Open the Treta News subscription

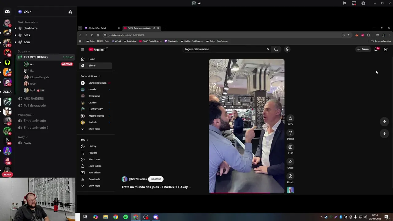click(95, 96)
